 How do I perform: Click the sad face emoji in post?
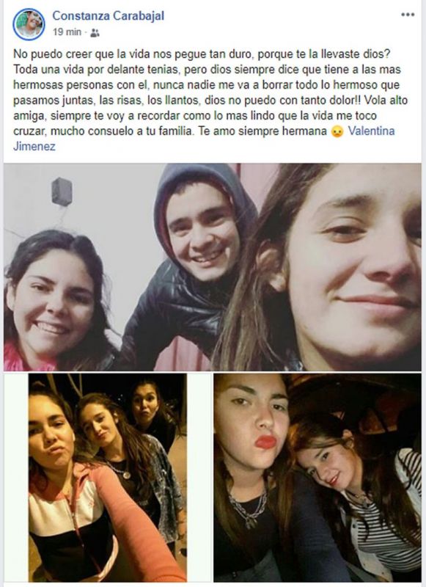337,132
